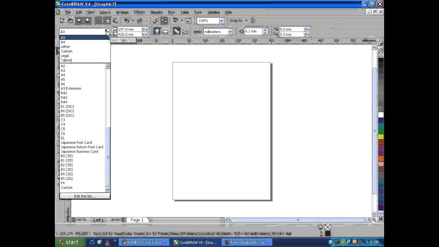Click the Open file icon

tap(70, 21)
